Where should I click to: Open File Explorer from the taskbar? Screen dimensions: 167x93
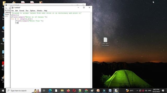click(x=62, y=91)
